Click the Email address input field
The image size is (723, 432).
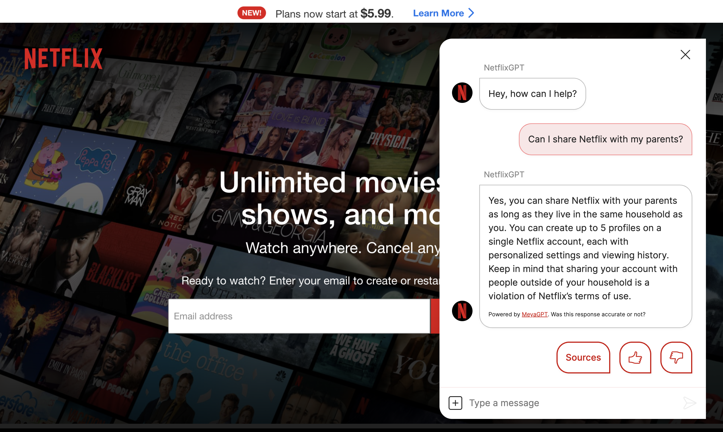click(x=299, y=316)
